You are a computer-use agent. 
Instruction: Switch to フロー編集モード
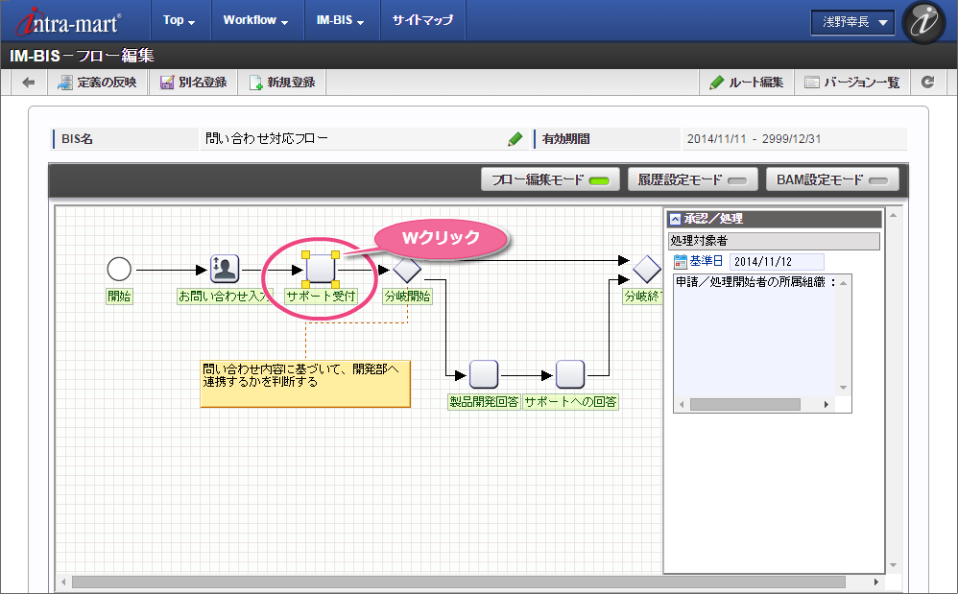[550, 179]
